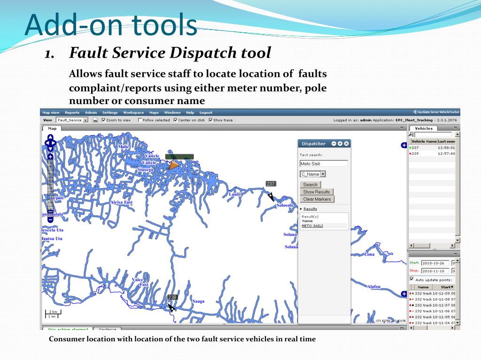The width and height of the screenshot is (481, 360).
Task: Click Vehicles list horizontal scrollbar
Action: pos(432,246)
